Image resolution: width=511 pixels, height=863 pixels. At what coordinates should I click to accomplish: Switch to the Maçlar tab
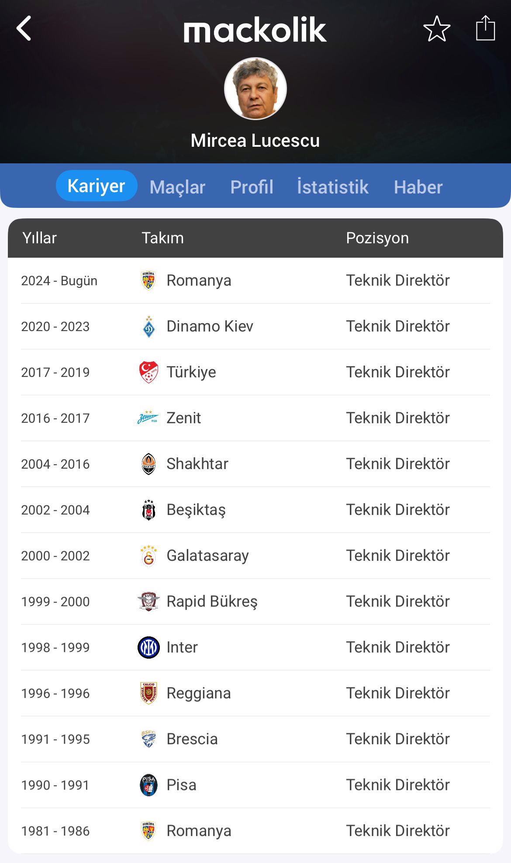[177, 187]
